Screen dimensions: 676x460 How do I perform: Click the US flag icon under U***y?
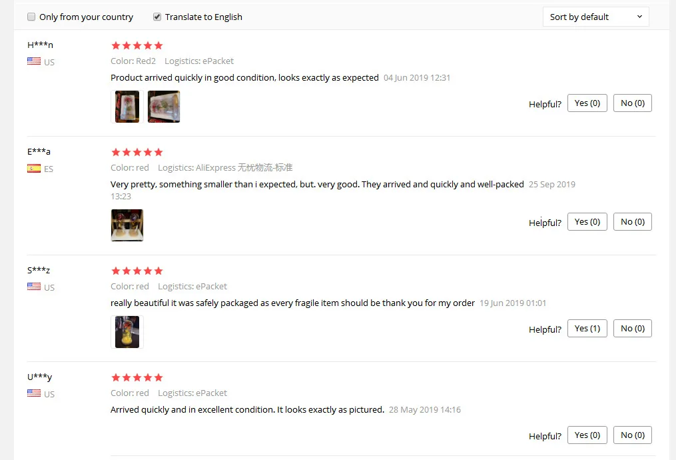click(x=34, y=393)
